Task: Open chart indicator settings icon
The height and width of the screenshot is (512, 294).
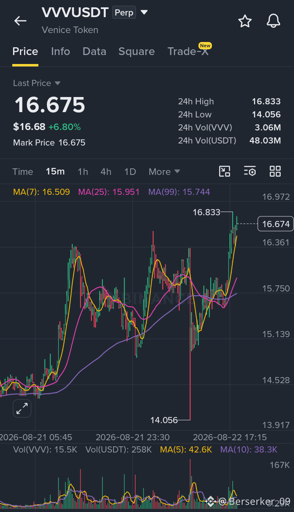Action: point(249,171)
